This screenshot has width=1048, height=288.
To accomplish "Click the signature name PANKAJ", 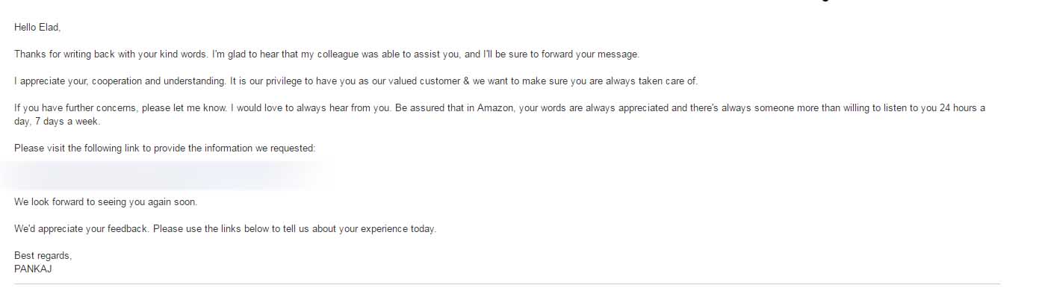I will tap(33, 269).
